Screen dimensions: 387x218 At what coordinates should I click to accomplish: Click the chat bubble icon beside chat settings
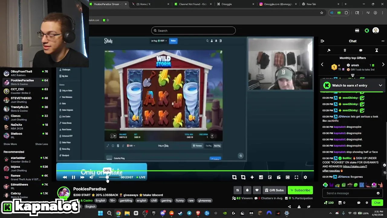[x=359, y=203]
